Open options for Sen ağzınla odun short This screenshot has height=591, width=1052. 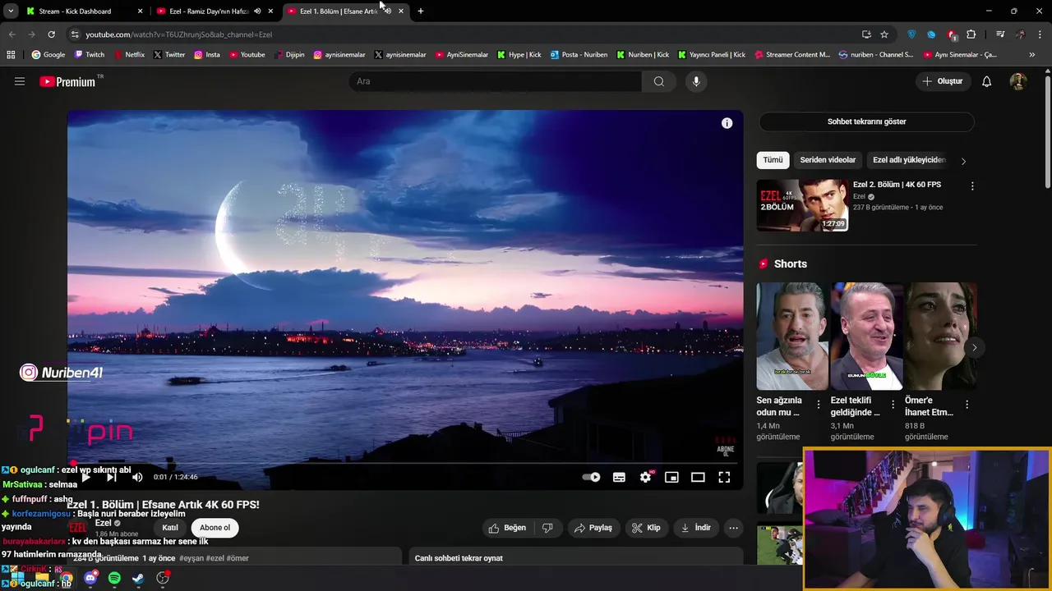[818, 405]
